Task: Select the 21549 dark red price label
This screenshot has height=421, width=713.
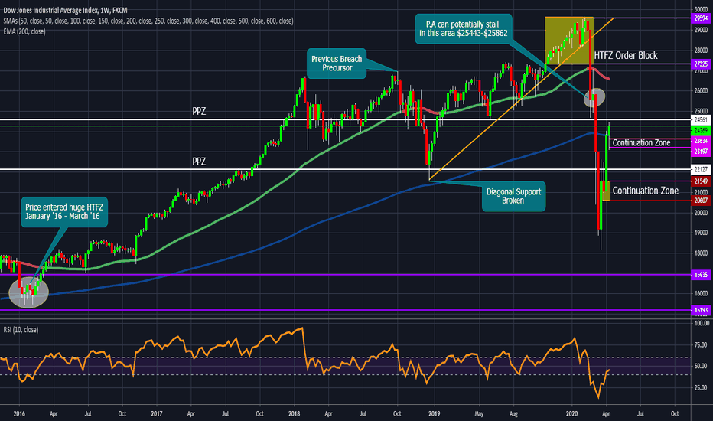Action: tap(700, 181)
